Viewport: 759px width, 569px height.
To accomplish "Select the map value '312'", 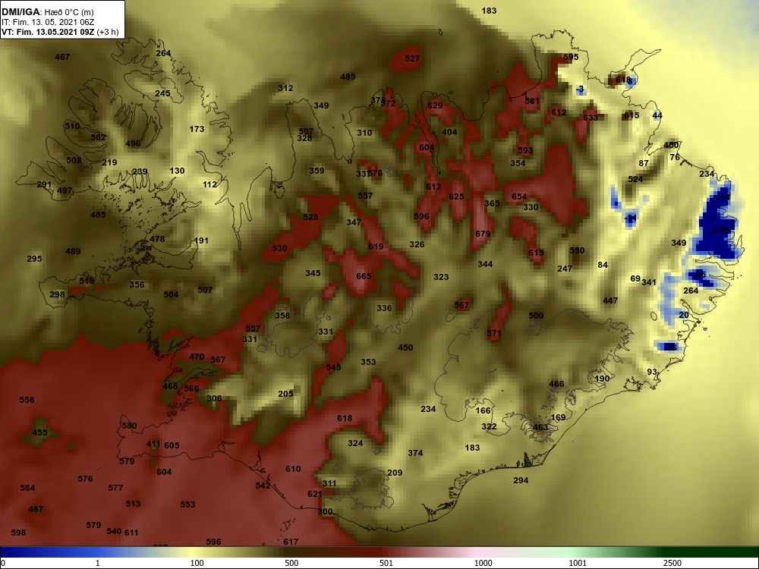I will tap(285, 88).
